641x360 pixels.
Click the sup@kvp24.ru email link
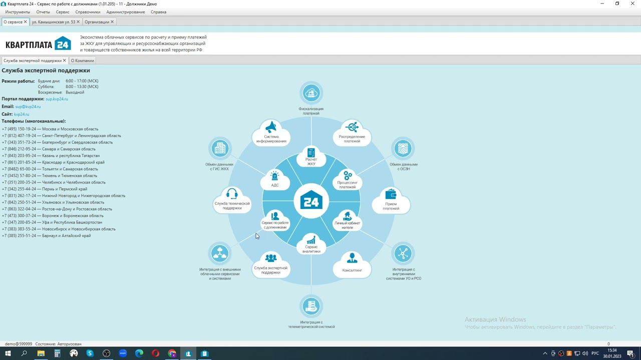(28, 106)
